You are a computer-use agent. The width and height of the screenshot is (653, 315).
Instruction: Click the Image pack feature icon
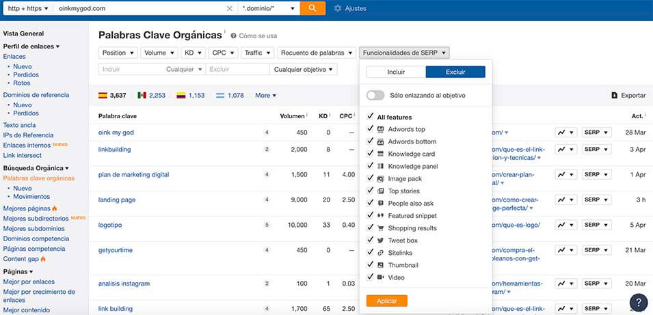(380, 179)
